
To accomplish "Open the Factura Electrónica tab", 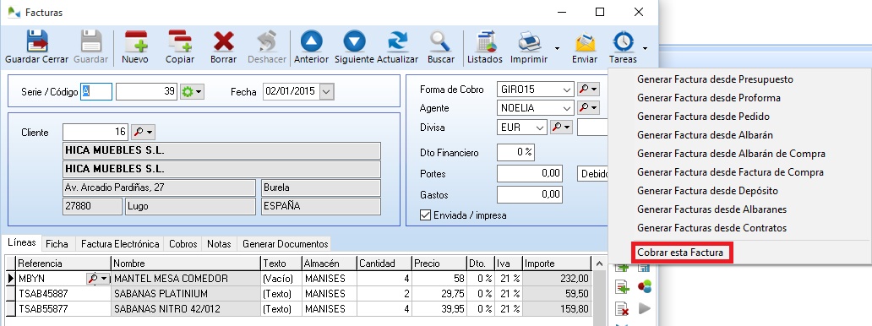I will tap(120, 244).
